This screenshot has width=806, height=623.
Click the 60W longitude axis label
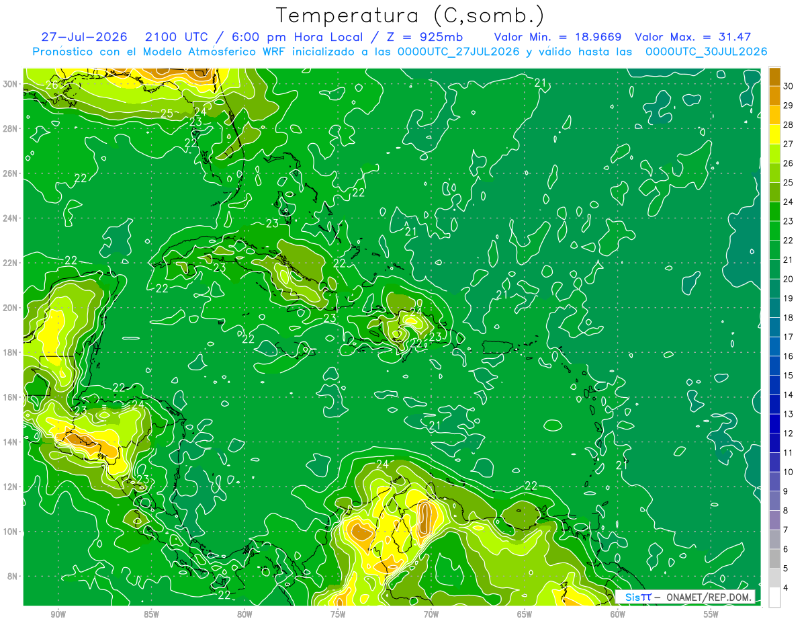[x=618, y=614]
